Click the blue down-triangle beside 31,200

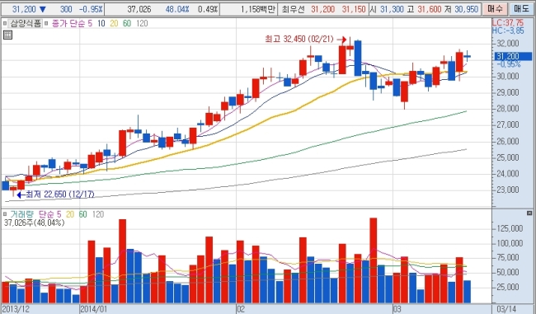[43, 9]
